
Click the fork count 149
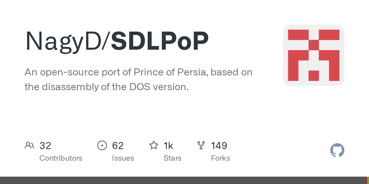(219, 146)
